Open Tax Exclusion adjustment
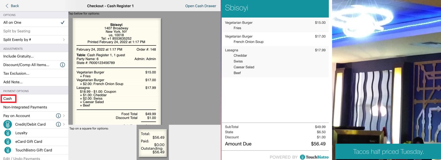The width and height of the screenshot is (441, 160). (x=16, y=74)
